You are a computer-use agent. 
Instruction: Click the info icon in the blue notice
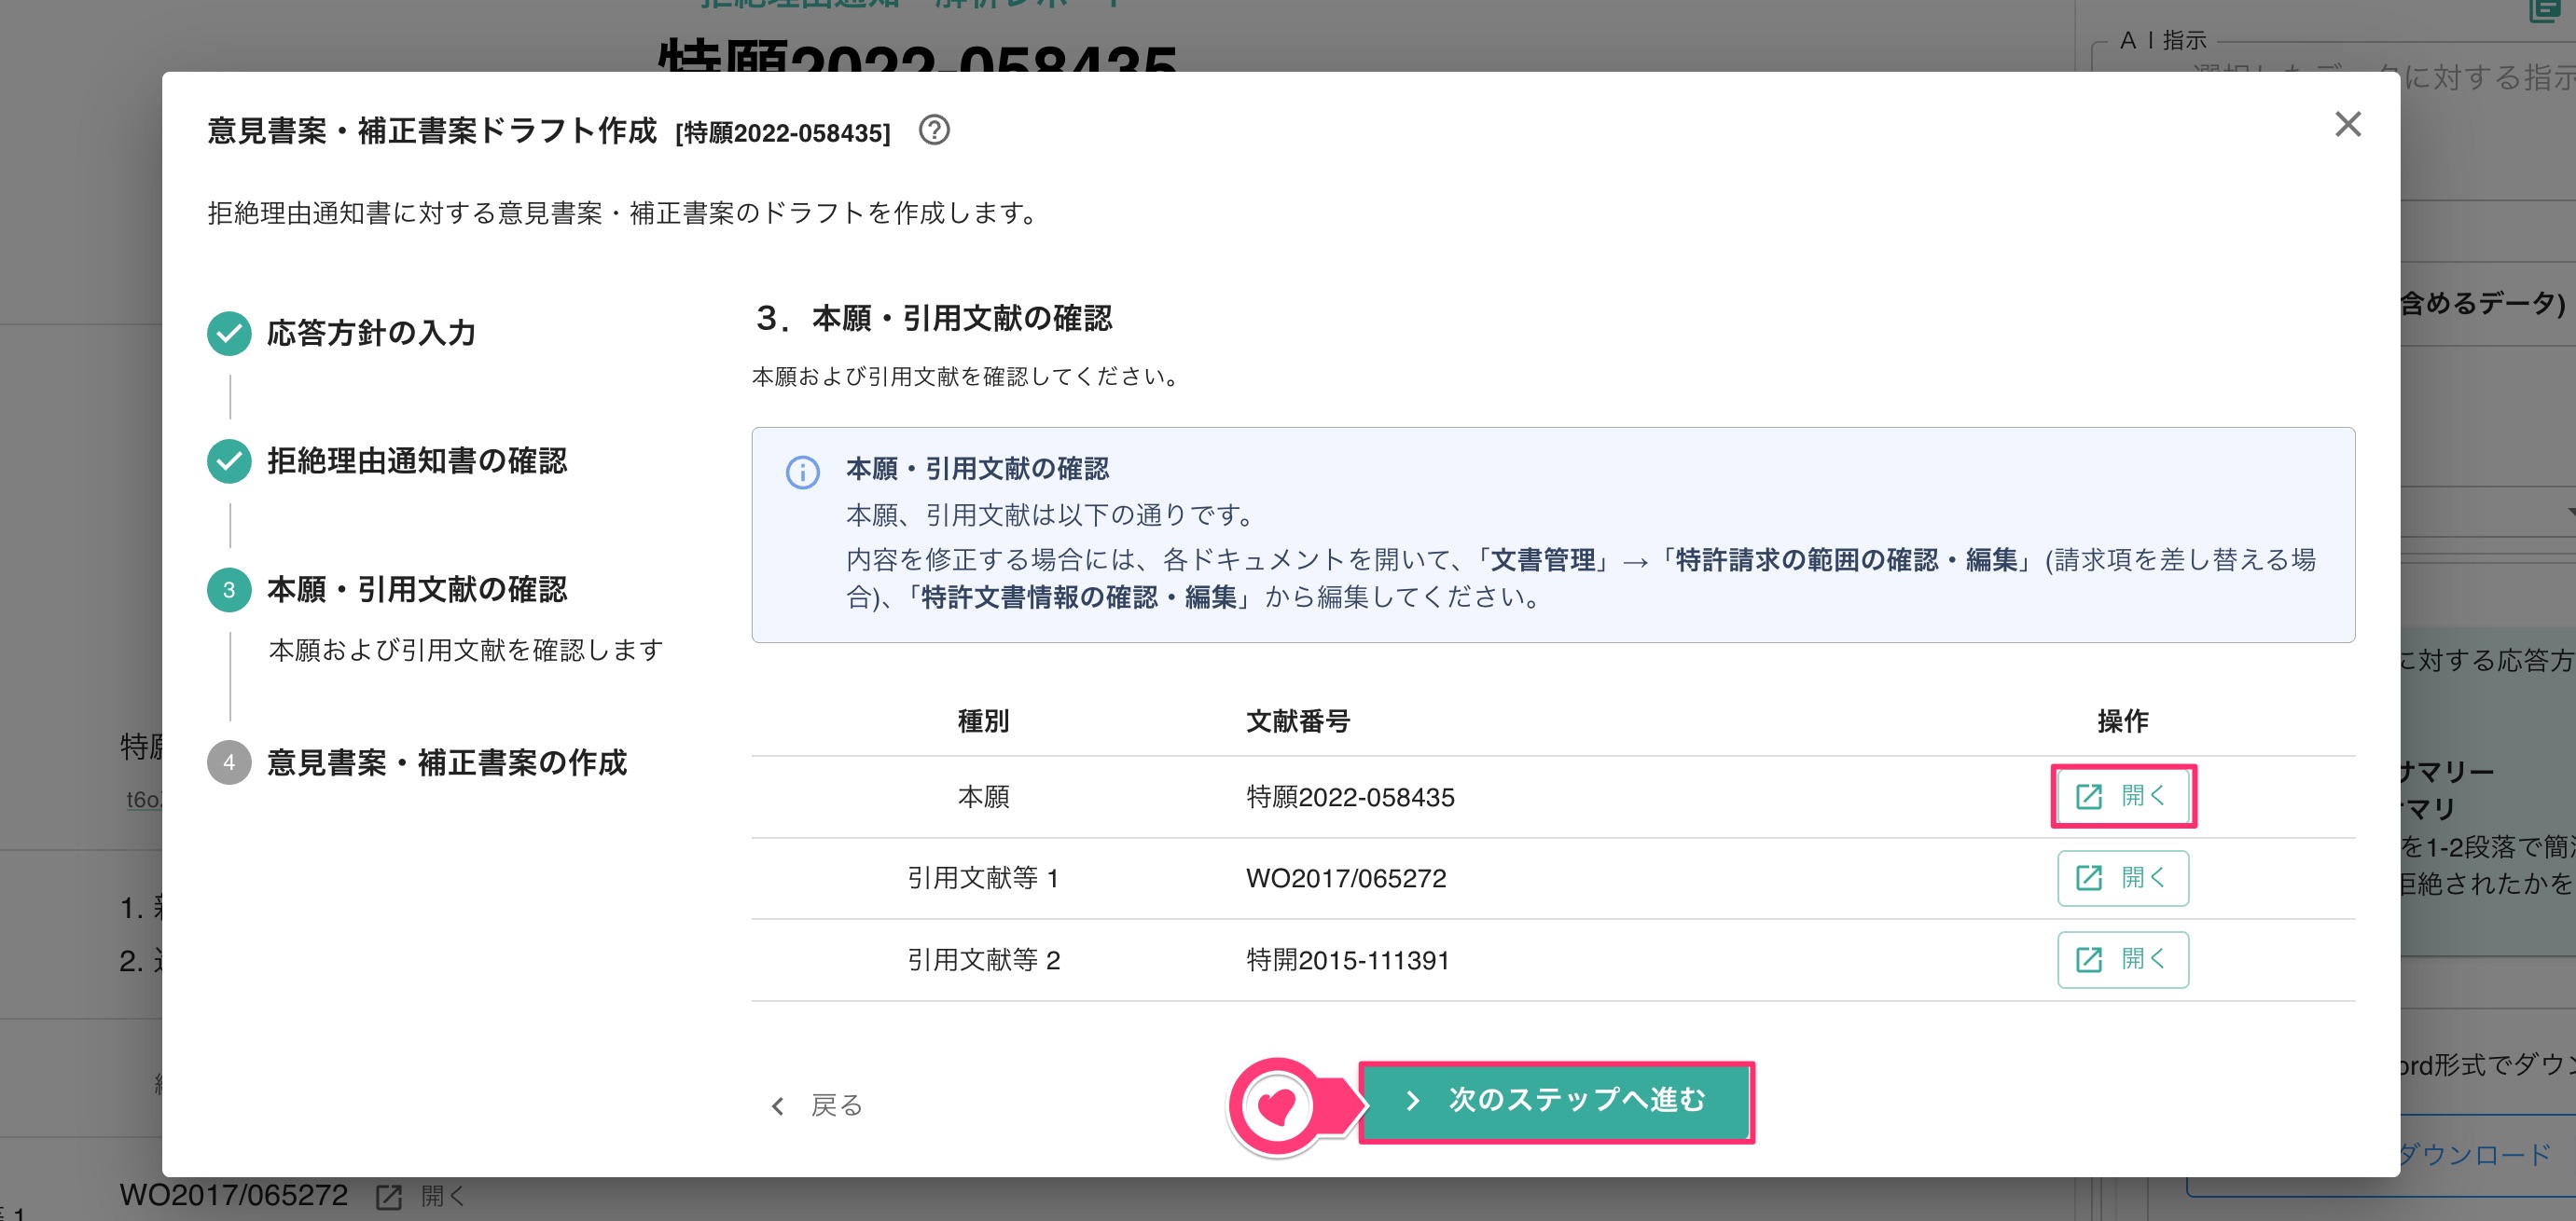click(x=802, y=472)
